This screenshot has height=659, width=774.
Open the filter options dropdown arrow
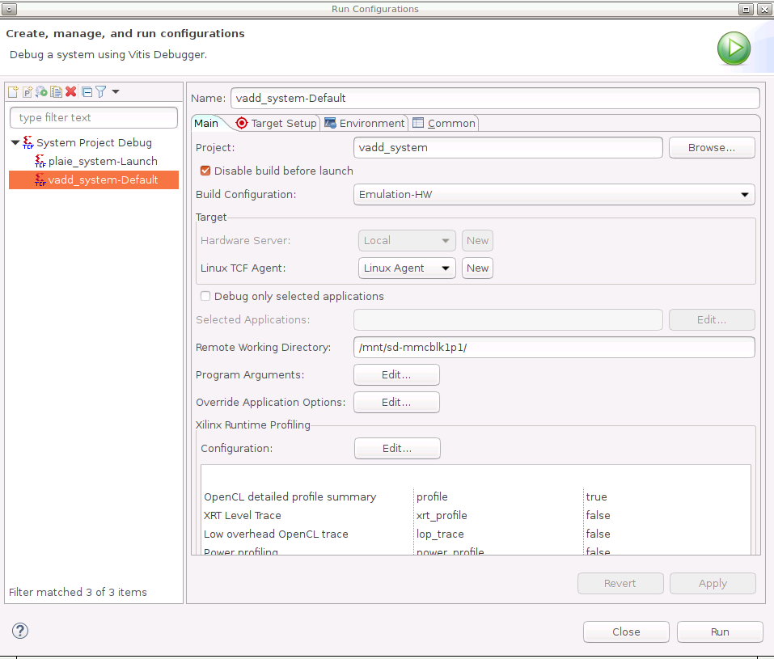tap(116, 92)
